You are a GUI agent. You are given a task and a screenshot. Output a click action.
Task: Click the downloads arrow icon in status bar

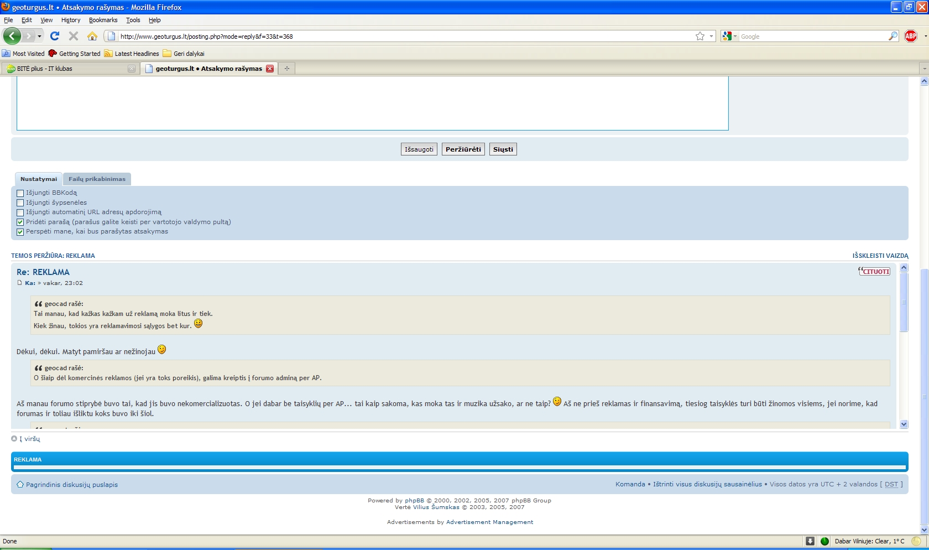810,541
